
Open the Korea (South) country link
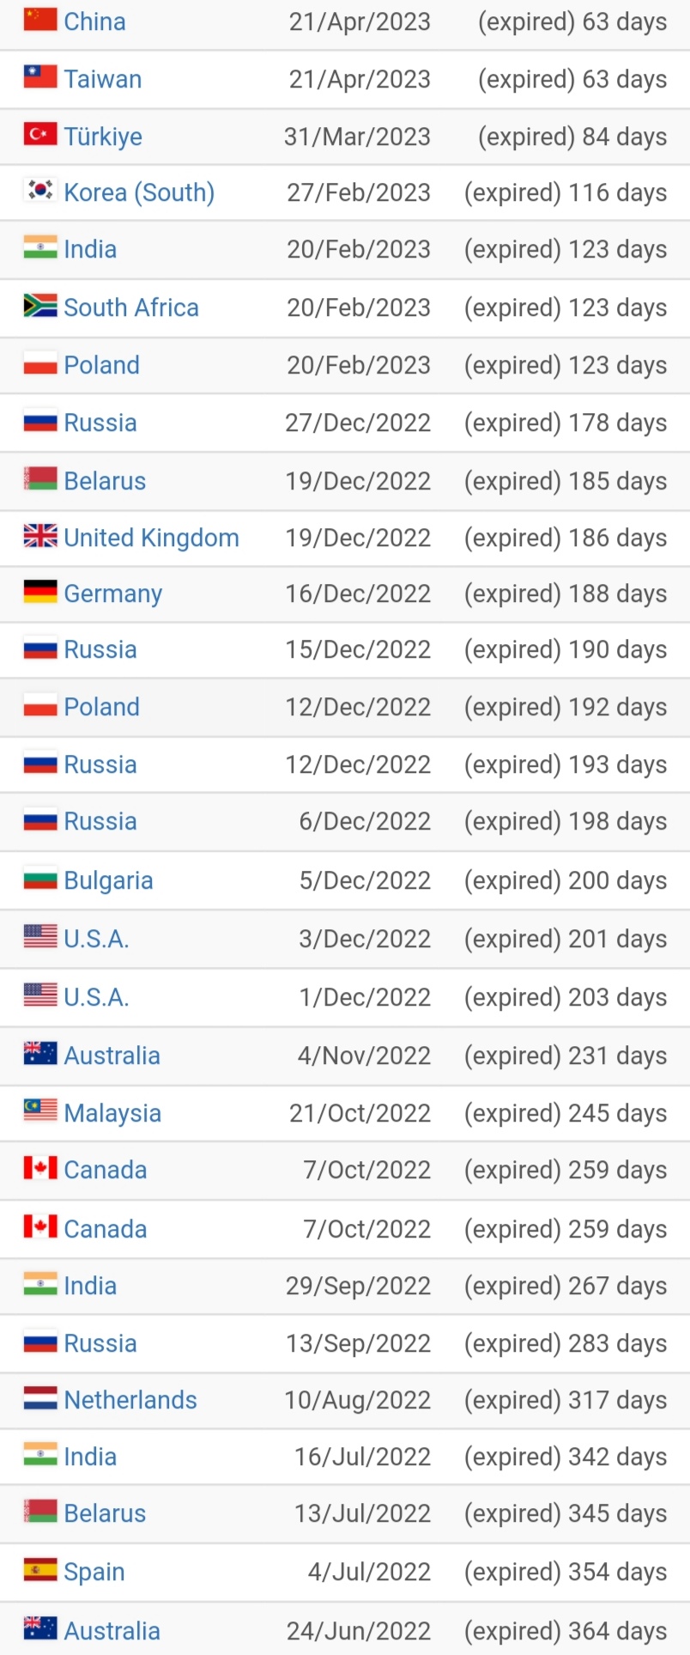coord(139,192)
